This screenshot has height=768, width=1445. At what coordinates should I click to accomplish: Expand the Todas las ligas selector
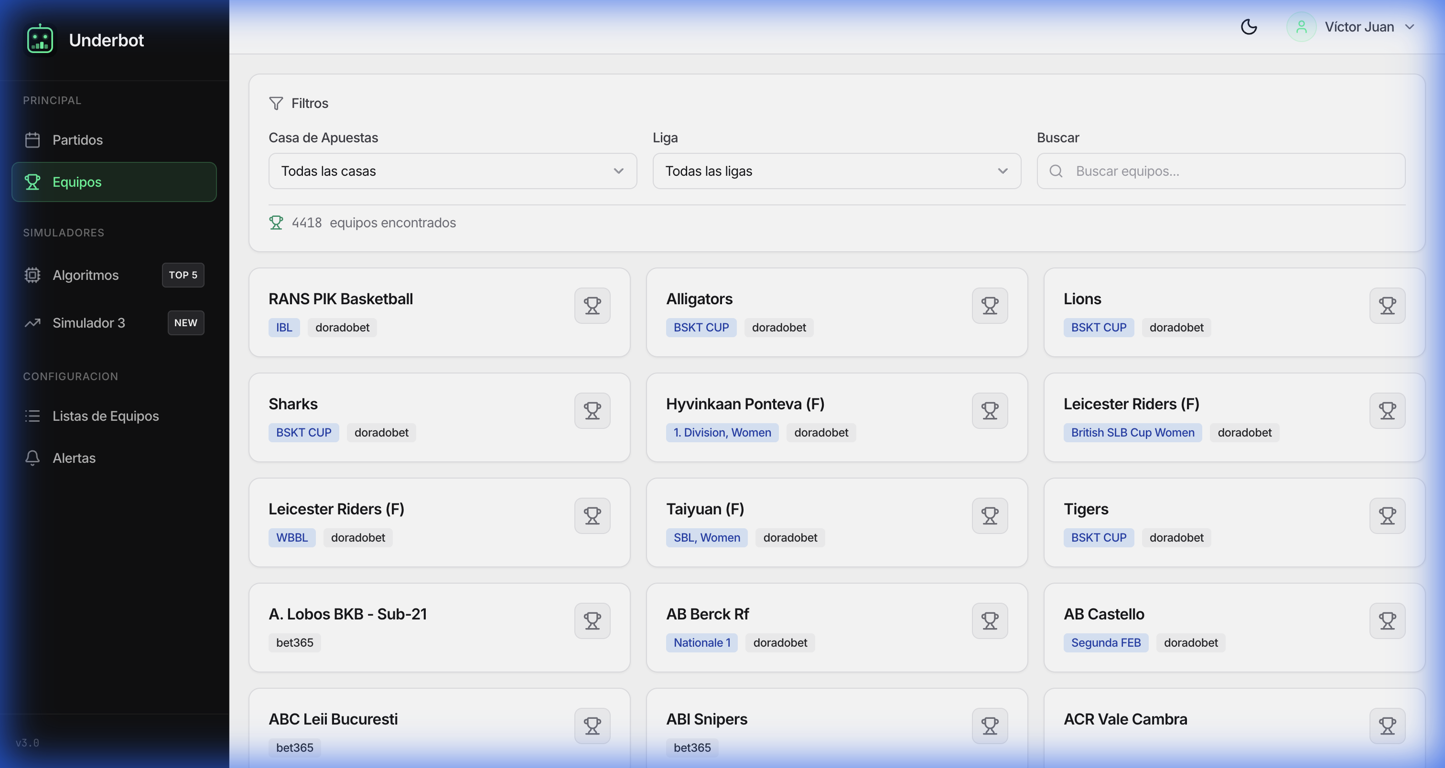pyautogui.click(x=836, y=171)
